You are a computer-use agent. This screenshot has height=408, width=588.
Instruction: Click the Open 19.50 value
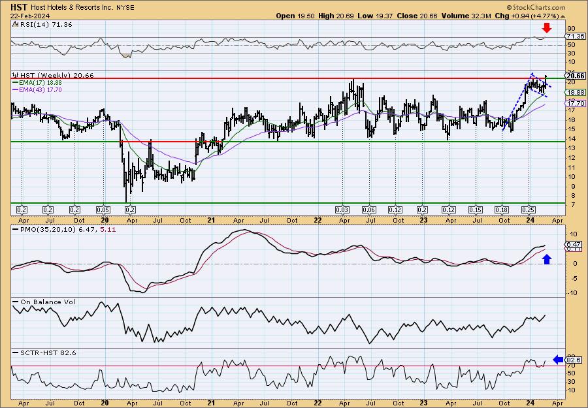(x=295, y=16)
